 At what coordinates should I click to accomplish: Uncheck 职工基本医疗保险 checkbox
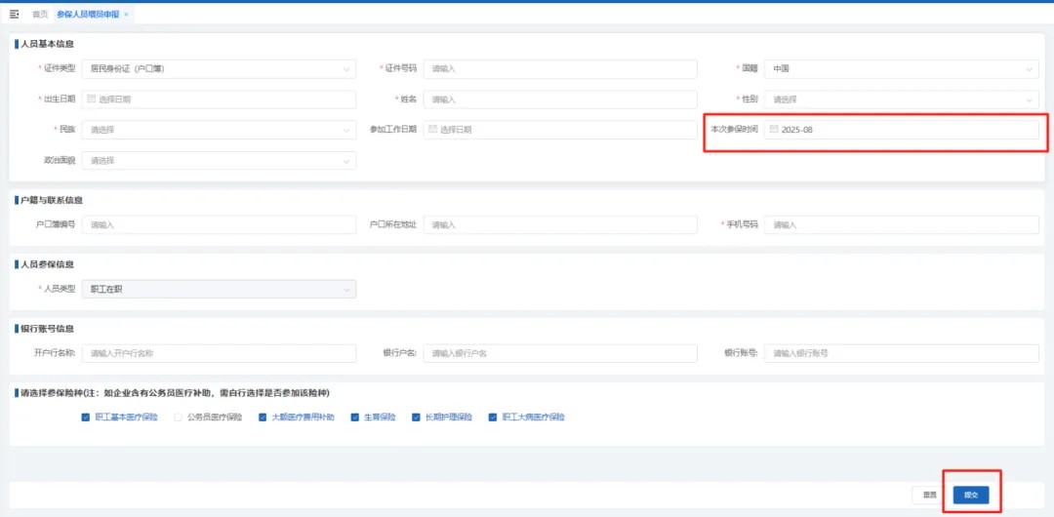(86, 418)
